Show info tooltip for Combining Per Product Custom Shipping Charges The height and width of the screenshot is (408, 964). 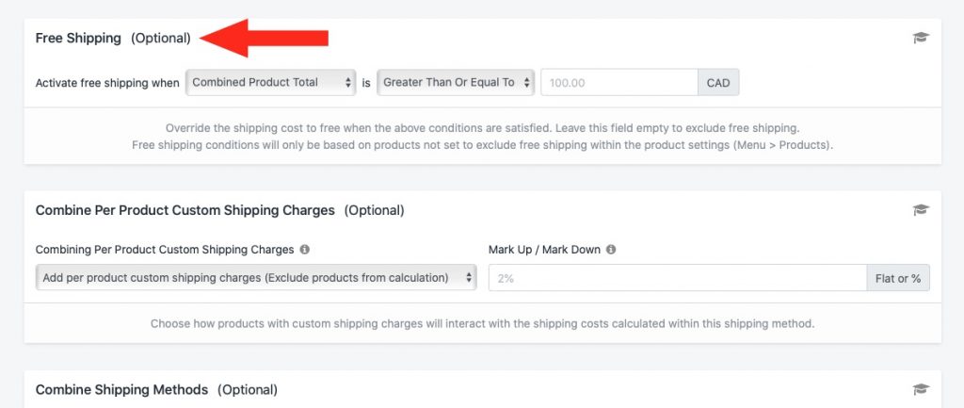[304, 250]
